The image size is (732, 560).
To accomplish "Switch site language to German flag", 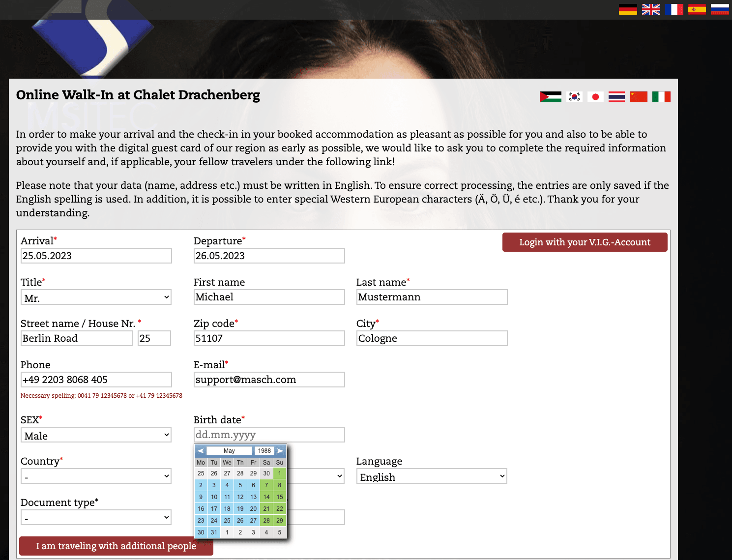I will click(628, 9).
